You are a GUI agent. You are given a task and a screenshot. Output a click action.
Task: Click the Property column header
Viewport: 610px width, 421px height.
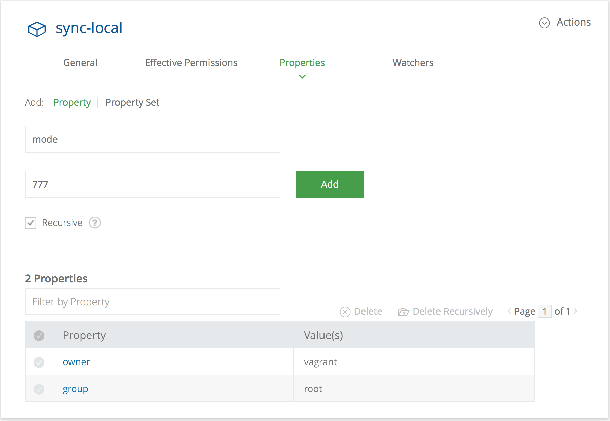point(84,335)
